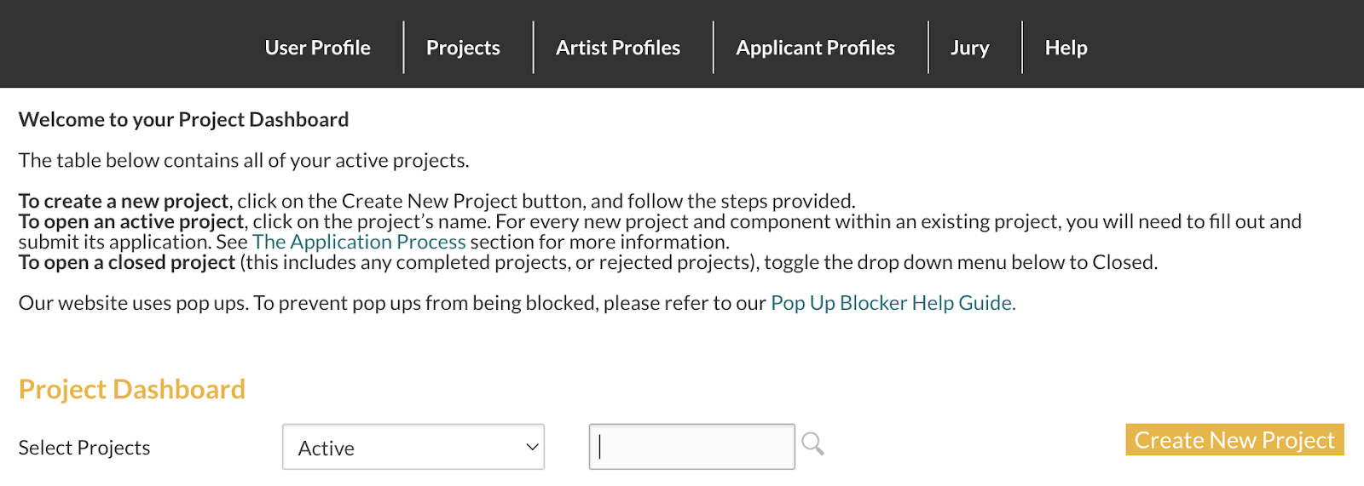Click the chevron arrow on the Active dropdown

coord(532,447)
